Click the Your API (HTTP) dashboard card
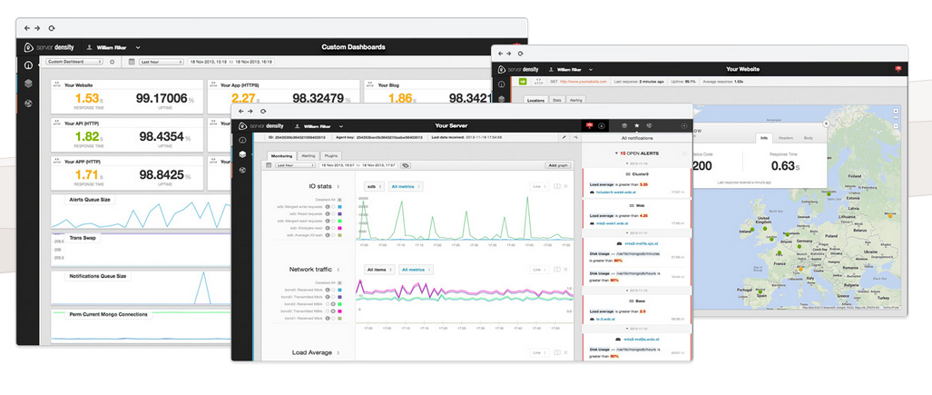Viewport: 932px width, 395px height. pos(127,134)
